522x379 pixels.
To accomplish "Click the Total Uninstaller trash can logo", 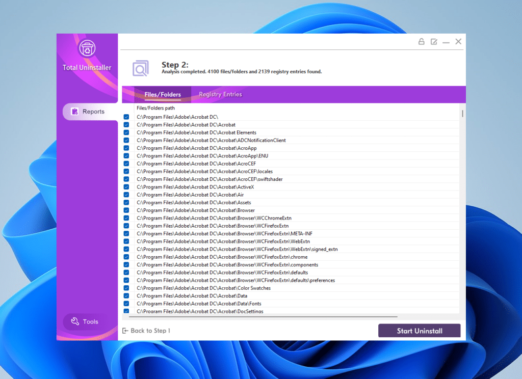I will (87, 48).
